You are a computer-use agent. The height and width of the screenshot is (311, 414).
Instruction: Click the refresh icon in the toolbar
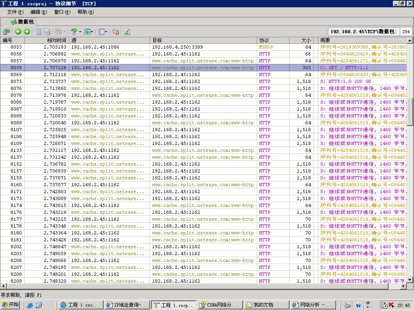(127, 32)
